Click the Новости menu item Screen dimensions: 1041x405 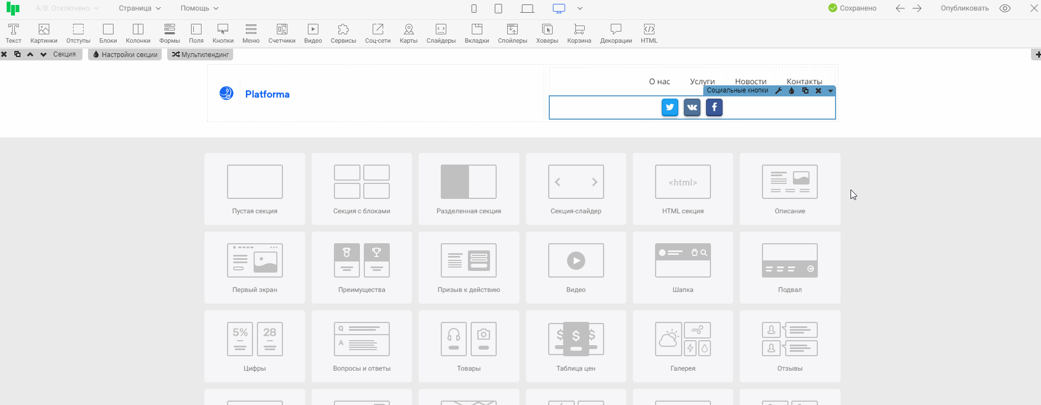pos(751,81)
